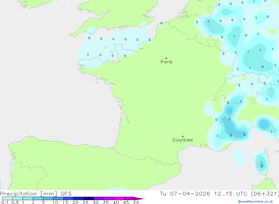Click the 10 legend scale label
This screenshot has height=204, width=279.
coord(55,202)
